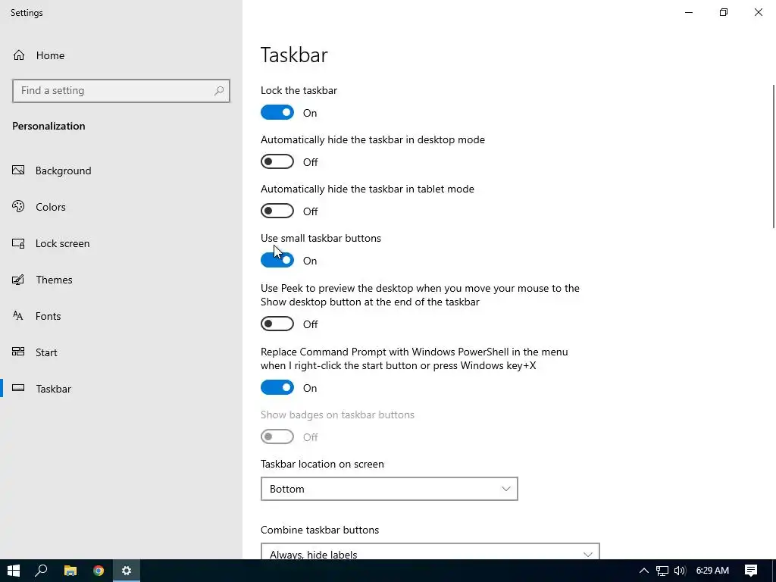Viewport: 776px width, 582px height.
Task: Click the settings page vertical scrollbar
Action: (x=774, y=156)
